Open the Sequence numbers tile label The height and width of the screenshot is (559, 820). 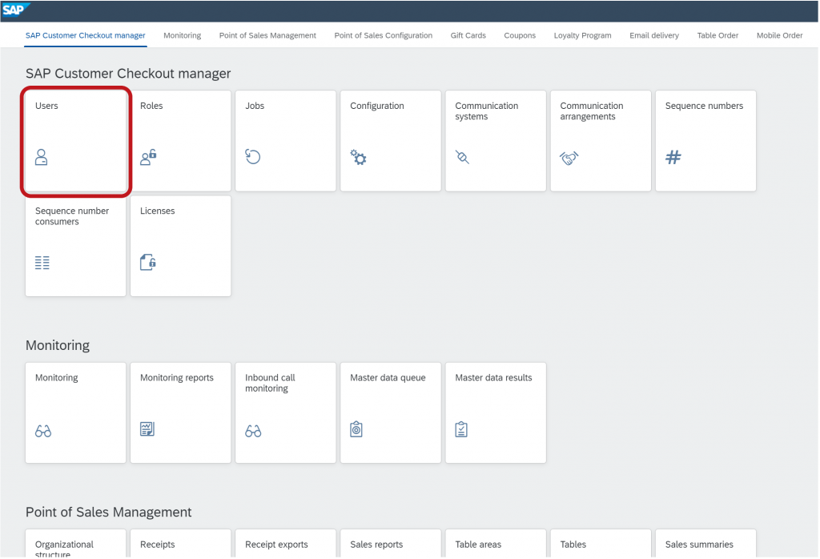click(704, 106)
